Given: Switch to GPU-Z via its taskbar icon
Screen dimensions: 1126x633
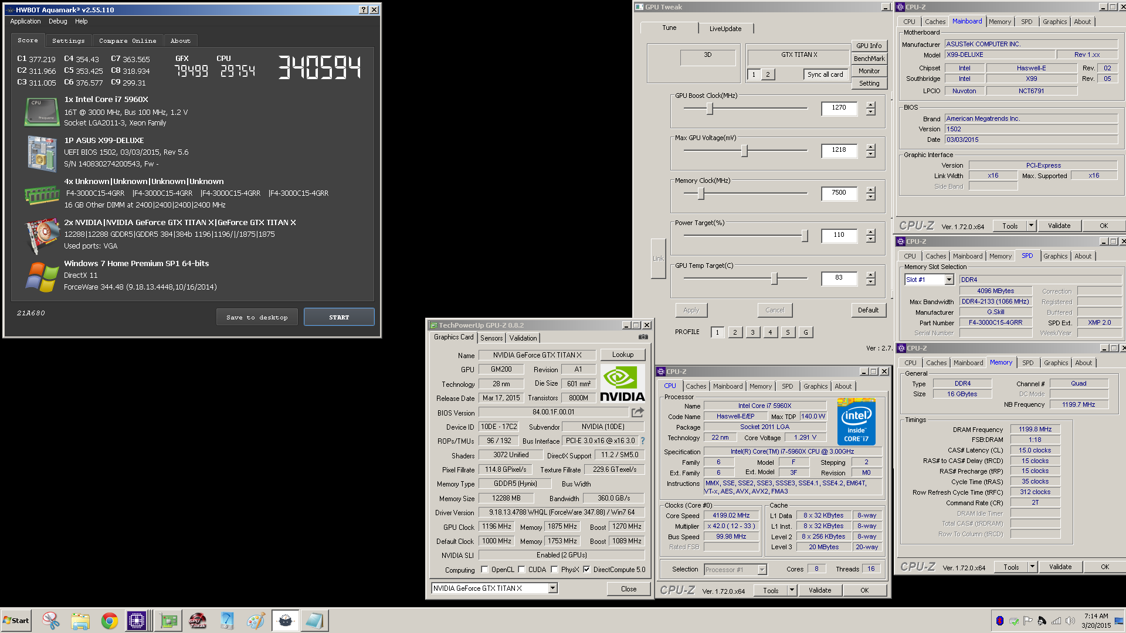Looking at the screenshot, I should click(x=169, y=621).
